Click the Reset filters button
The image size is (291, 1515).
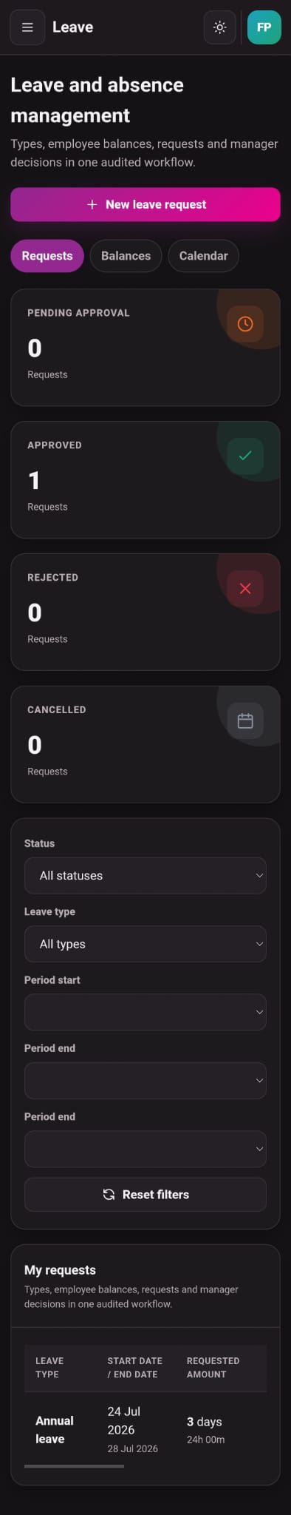tap(145, 1195)
